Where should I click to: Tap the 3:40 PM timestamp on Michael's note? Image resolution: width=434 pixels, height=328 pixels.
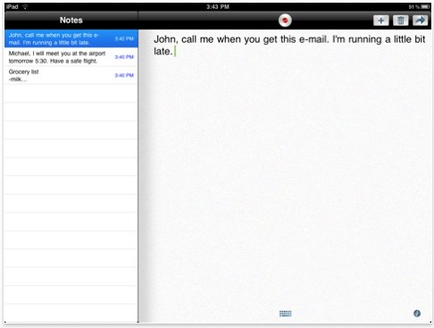(124, 57)
